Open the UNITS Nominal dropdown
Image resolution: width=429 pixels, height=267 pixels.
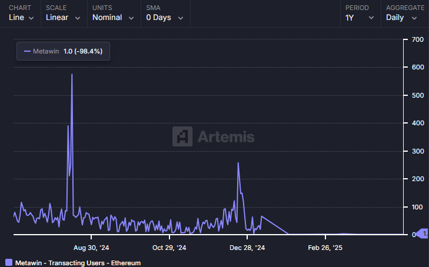[113, 18]
